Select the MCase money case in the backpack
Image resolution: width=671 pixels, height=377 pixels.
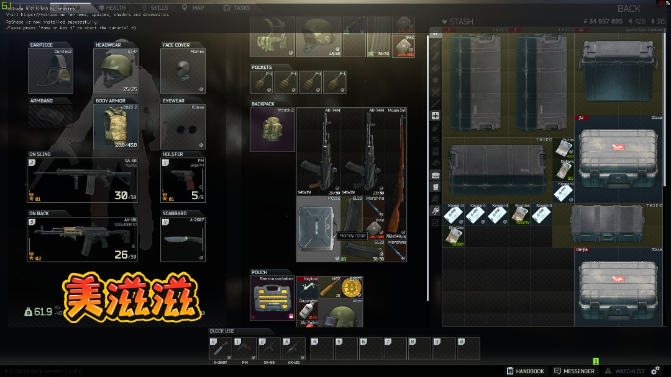[x=318, y=228]
